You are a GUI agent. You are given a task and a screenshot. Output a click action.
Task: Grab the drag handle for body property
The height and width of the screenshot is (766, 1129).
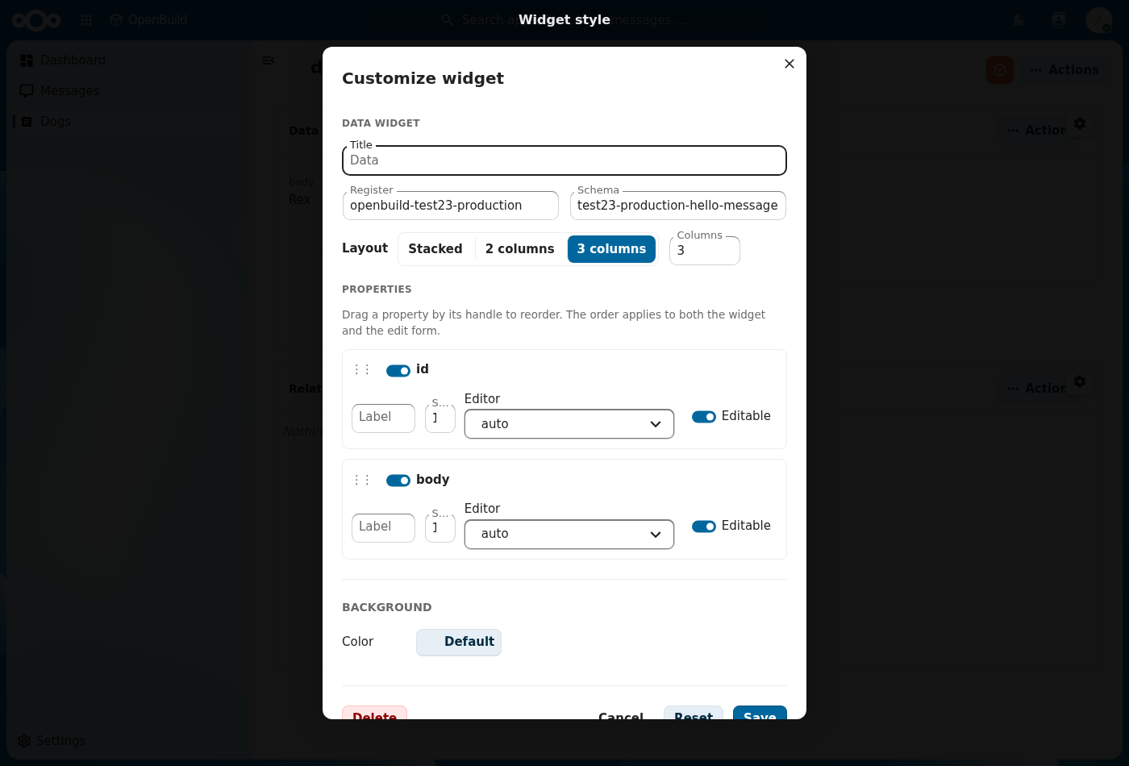click(x=362, y=480)
